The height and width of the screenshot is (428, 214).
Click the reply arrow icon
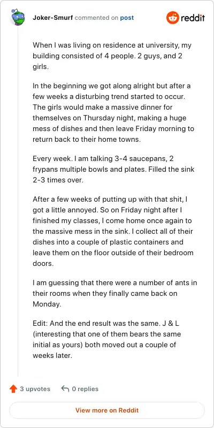tap(65, 389)
